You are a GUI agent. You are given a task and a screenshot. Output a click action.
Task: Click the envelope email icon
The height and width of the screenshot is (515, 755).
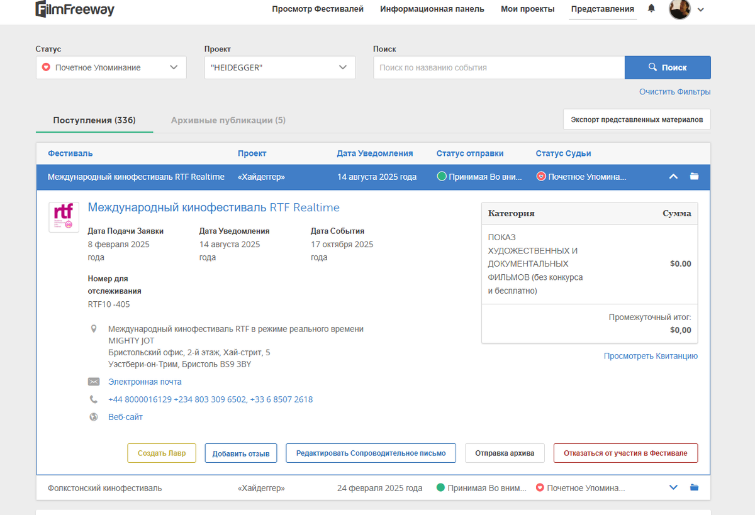(x=94, y=382)
